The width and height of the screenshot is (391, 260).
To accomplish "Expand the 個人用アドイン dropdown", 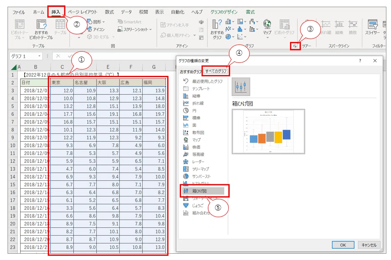I will tap(194, 35).
